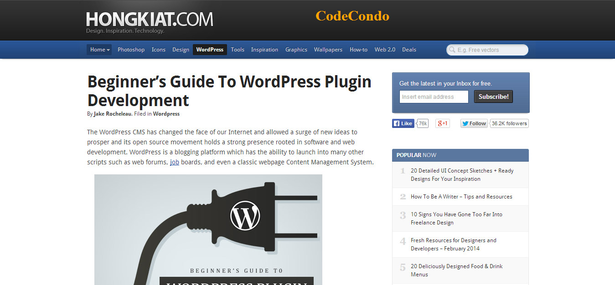Click the Twitter Follow button
Image resolution: width=615 pixels, height=285 pixels.
click(474, 123)
